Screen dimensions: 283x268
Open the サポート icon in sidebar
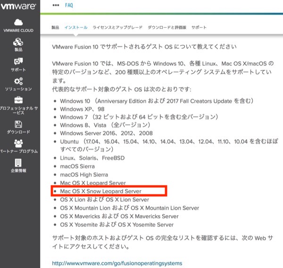[x=18, y=62]
